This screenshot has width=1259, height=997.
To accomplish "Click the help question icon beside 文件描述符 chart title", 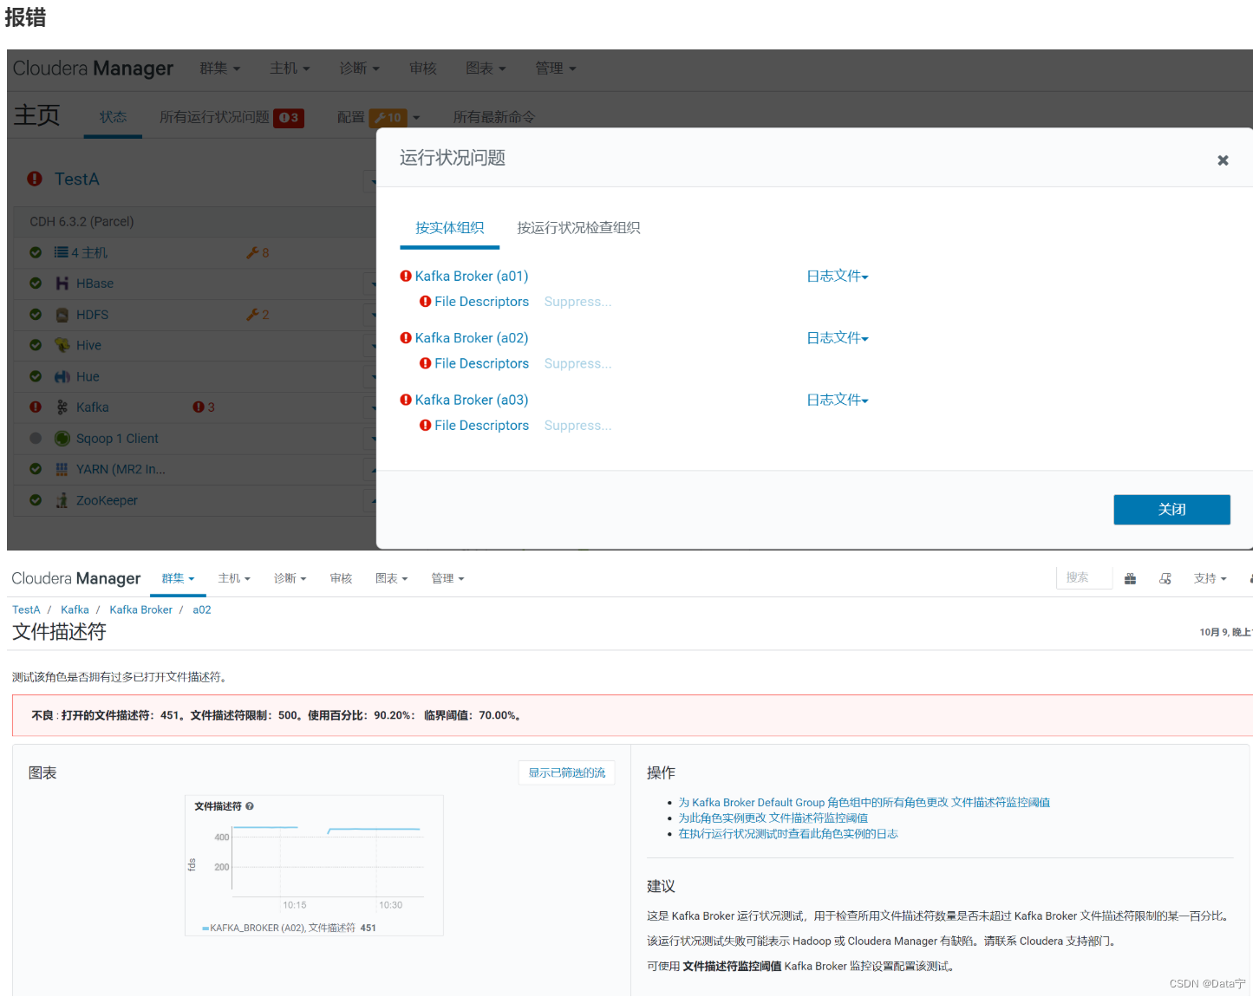I will 250,806.
